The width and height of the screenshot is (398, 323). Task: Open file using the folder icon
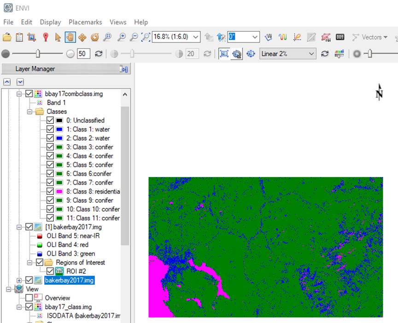pyautogui.click(x=7, y=37)
